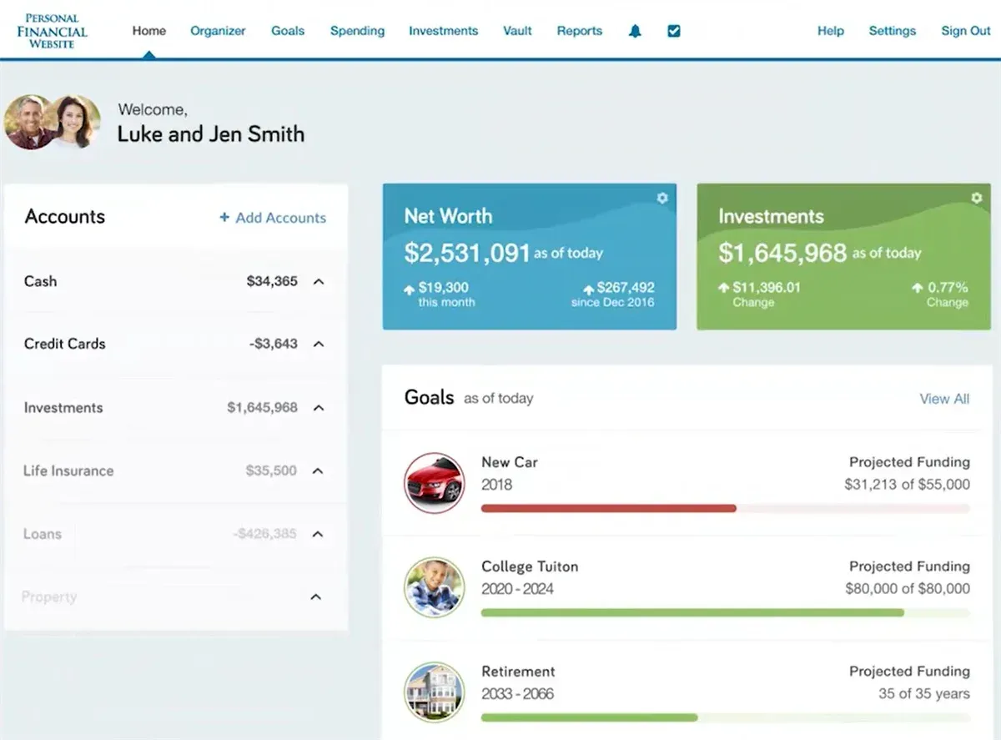Click the Personal Financial Website logo
Viewport: 1001px width, 740px height.
tap(52, 31)
